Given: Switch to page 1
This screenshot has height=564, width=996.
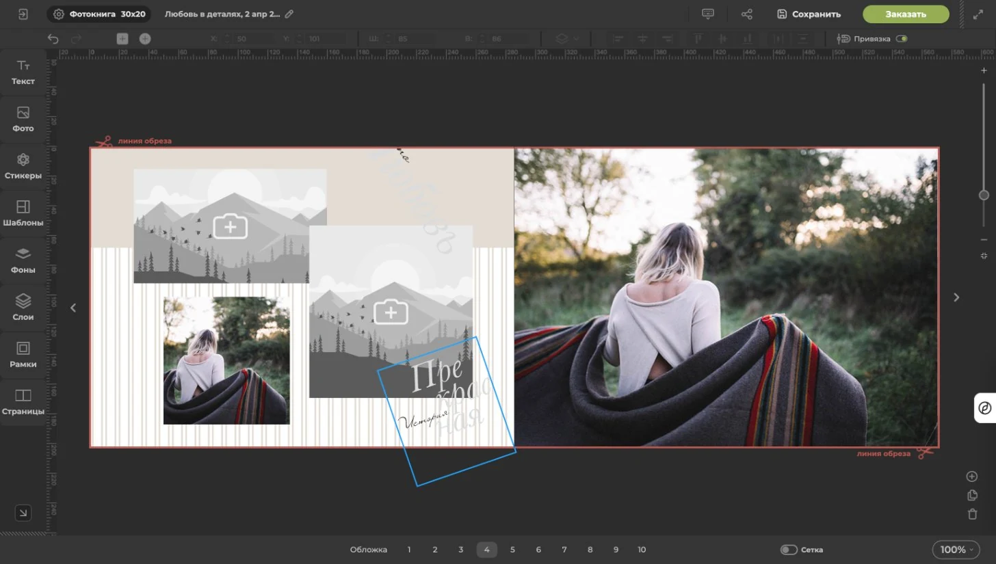Looking at the screenshot, I should point(409,550).
